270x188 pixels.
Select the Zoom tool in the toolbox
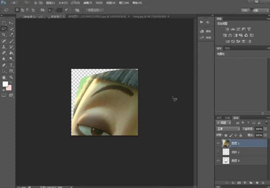[11, 77]
